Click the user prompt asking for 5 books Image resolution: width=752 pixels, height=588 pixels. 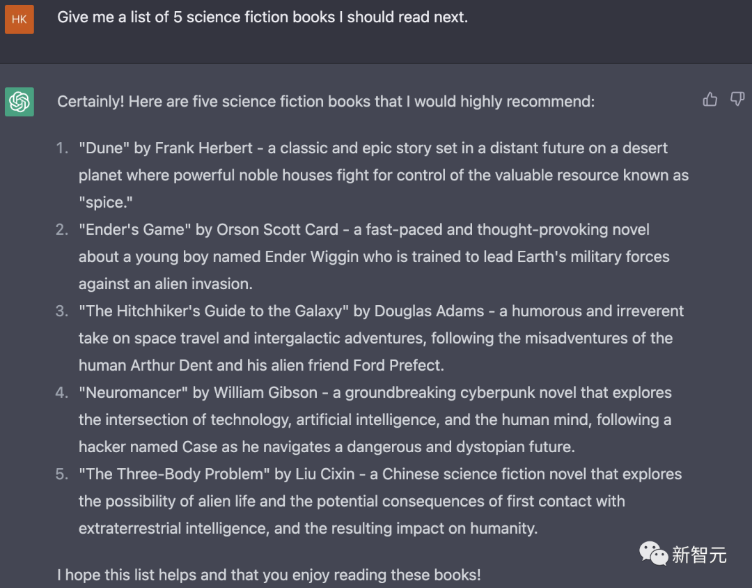tap(263, 17)
